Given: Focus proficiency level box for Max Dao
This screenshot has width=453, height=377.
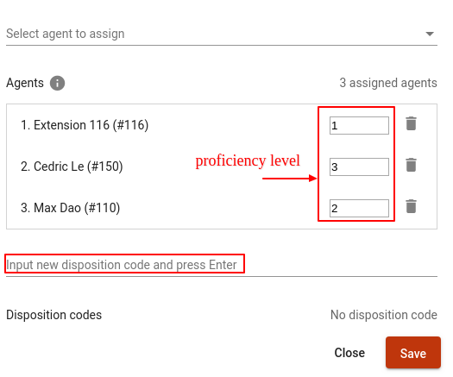Looking at the screenshot, I should (359, 208).
